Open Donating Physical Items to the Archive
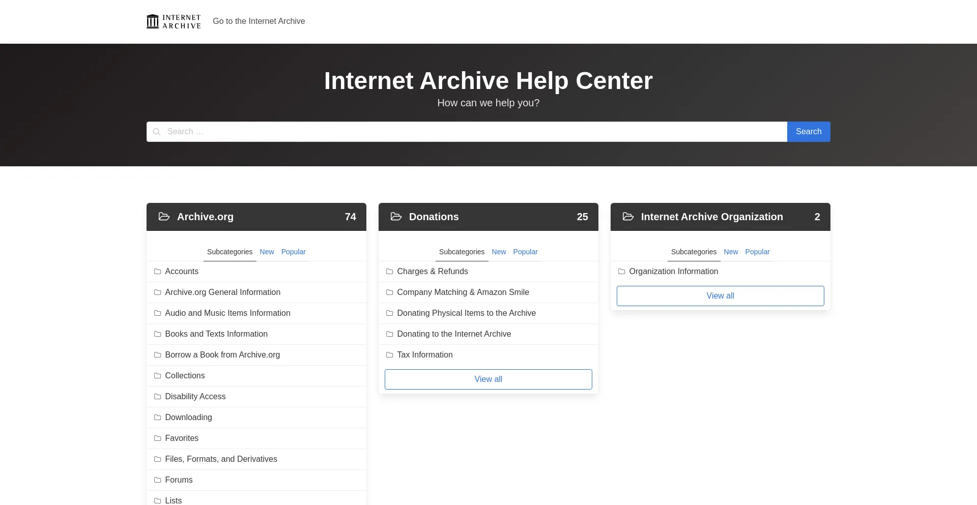The width and height of the screenshot is (977, 505). (x=467, y=313)
